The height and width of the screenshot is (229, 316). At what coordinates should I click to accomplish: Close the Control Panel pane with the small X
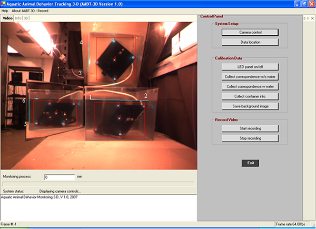coord(312,18)
